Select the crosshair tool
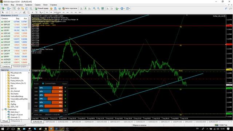This screenshot has width=233, height=131. point(7,12)
